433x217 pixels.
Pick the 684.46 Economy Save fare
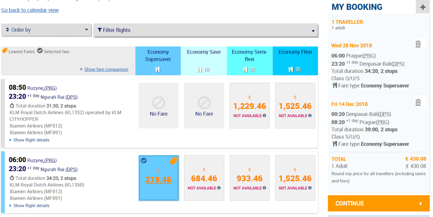pyautogui.click(x=204, y=178)
